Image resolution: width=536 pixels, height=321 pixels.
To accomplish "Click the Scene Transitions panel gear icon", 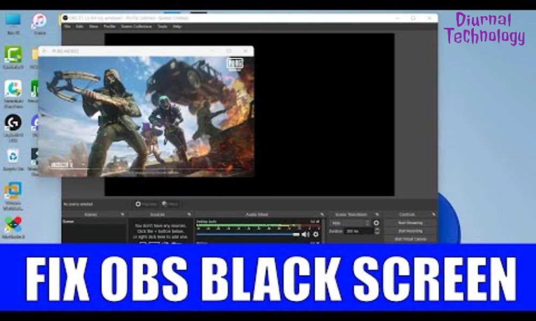I will pos(377,214).
